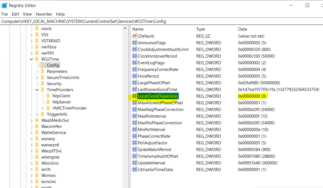
Task: Select the WacomPen key in tree
Action: pyautogui.click(x=51, y=127)
